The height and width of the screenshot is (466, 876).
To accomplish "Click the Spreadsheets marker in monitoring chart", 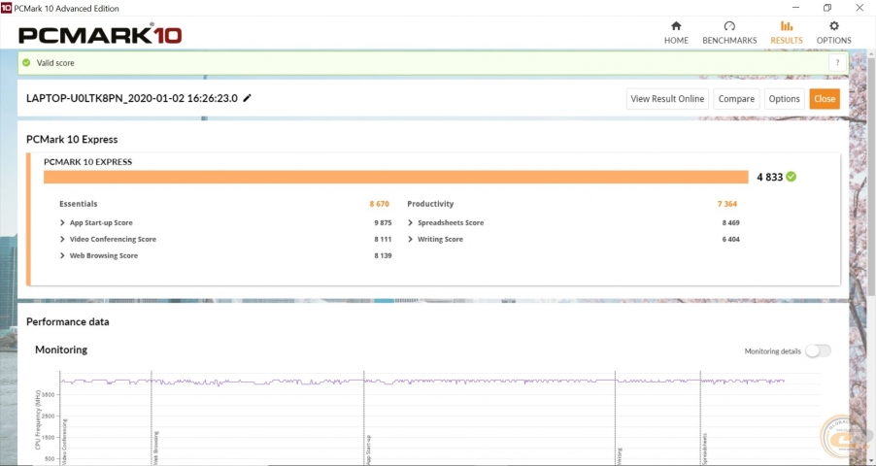I will (x=705, y=449).
